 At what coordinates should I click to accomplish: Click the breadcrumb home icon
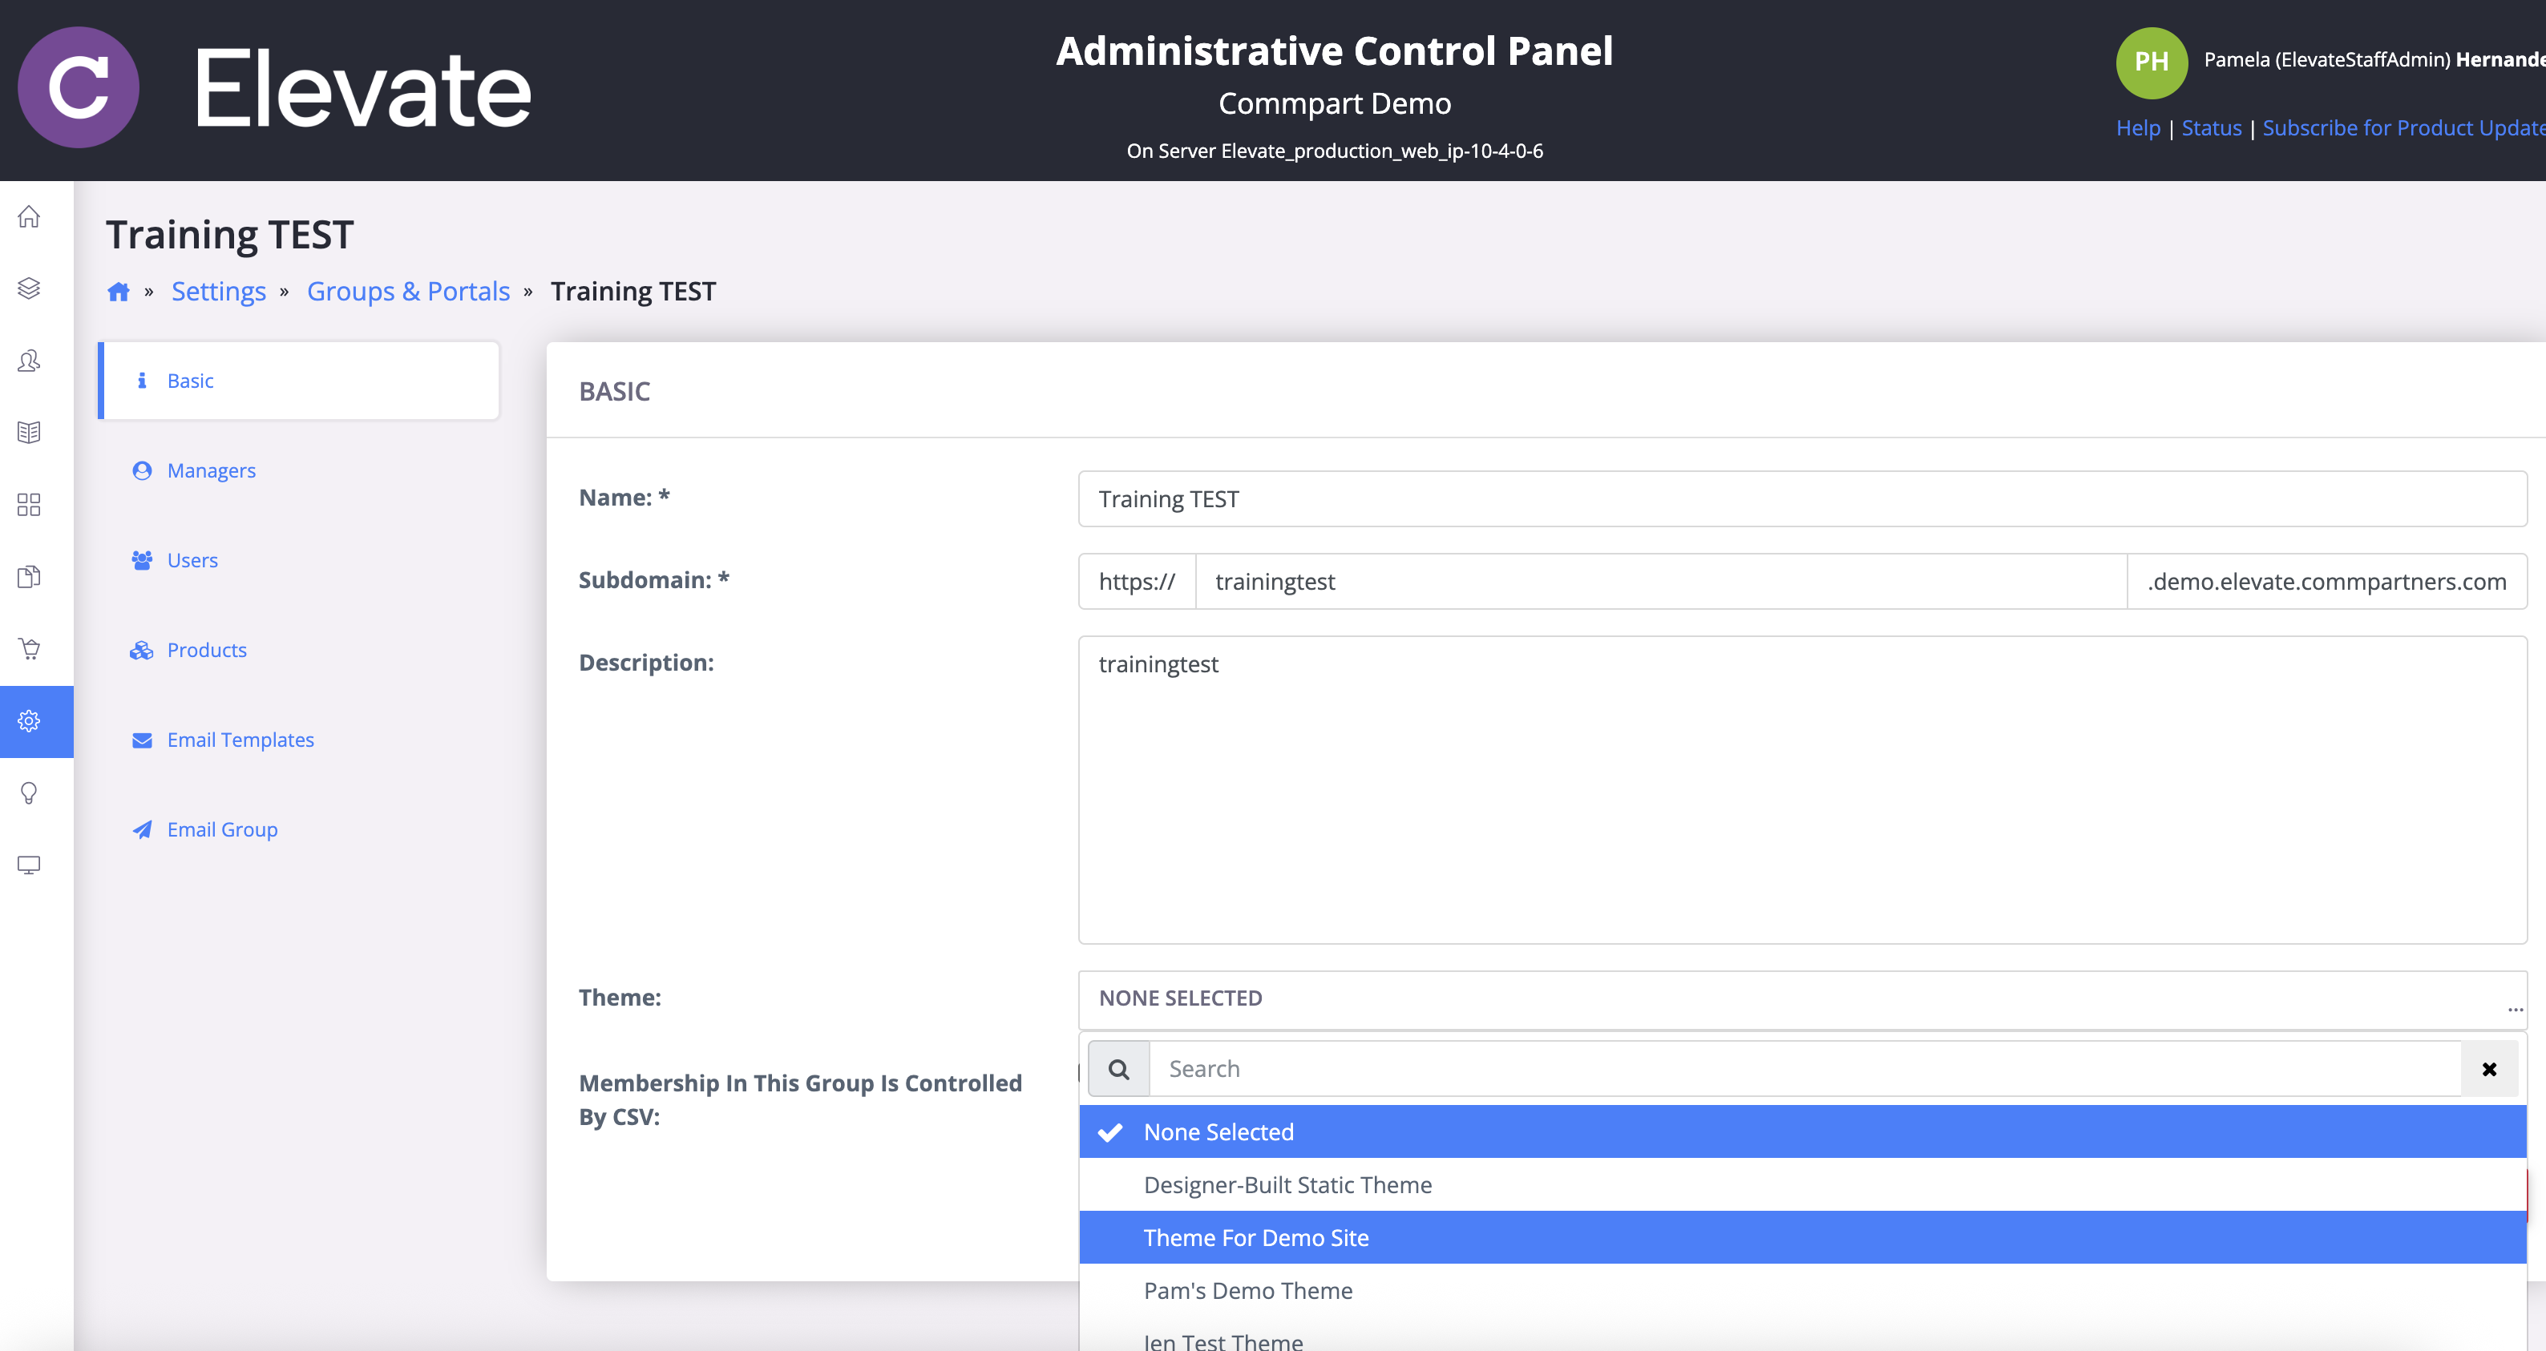(x=119, y=292)
